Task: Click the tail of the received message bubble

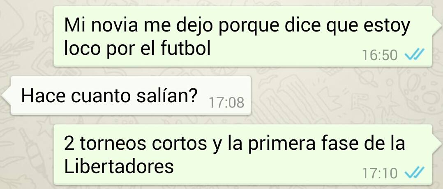Action: coord(6,96)
